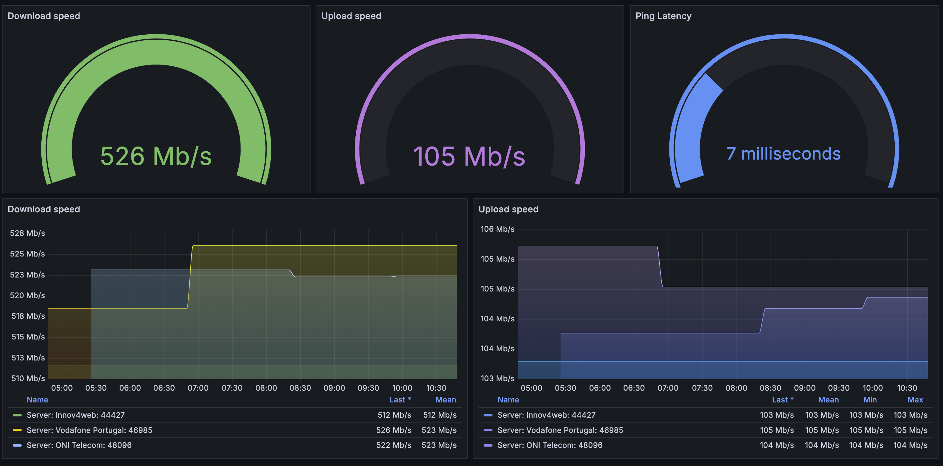Toggle Vodafone Portugal series in download legend
The height and width of the screenshot is (466, 943).
tap(89, 430)
